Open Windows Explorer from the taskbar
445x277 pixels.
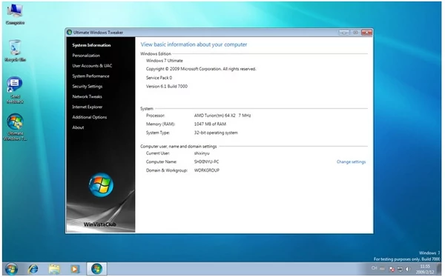click(54, 269)
